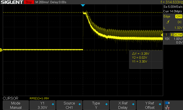Open the network status icon

167,107
